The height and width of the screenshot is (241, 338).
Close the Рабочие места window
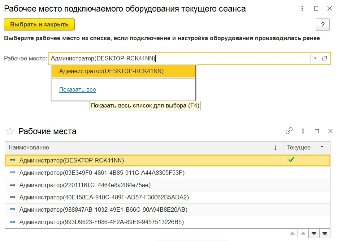330,131
